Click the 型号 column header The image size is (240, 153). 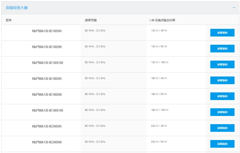click(x=9, y=20)
